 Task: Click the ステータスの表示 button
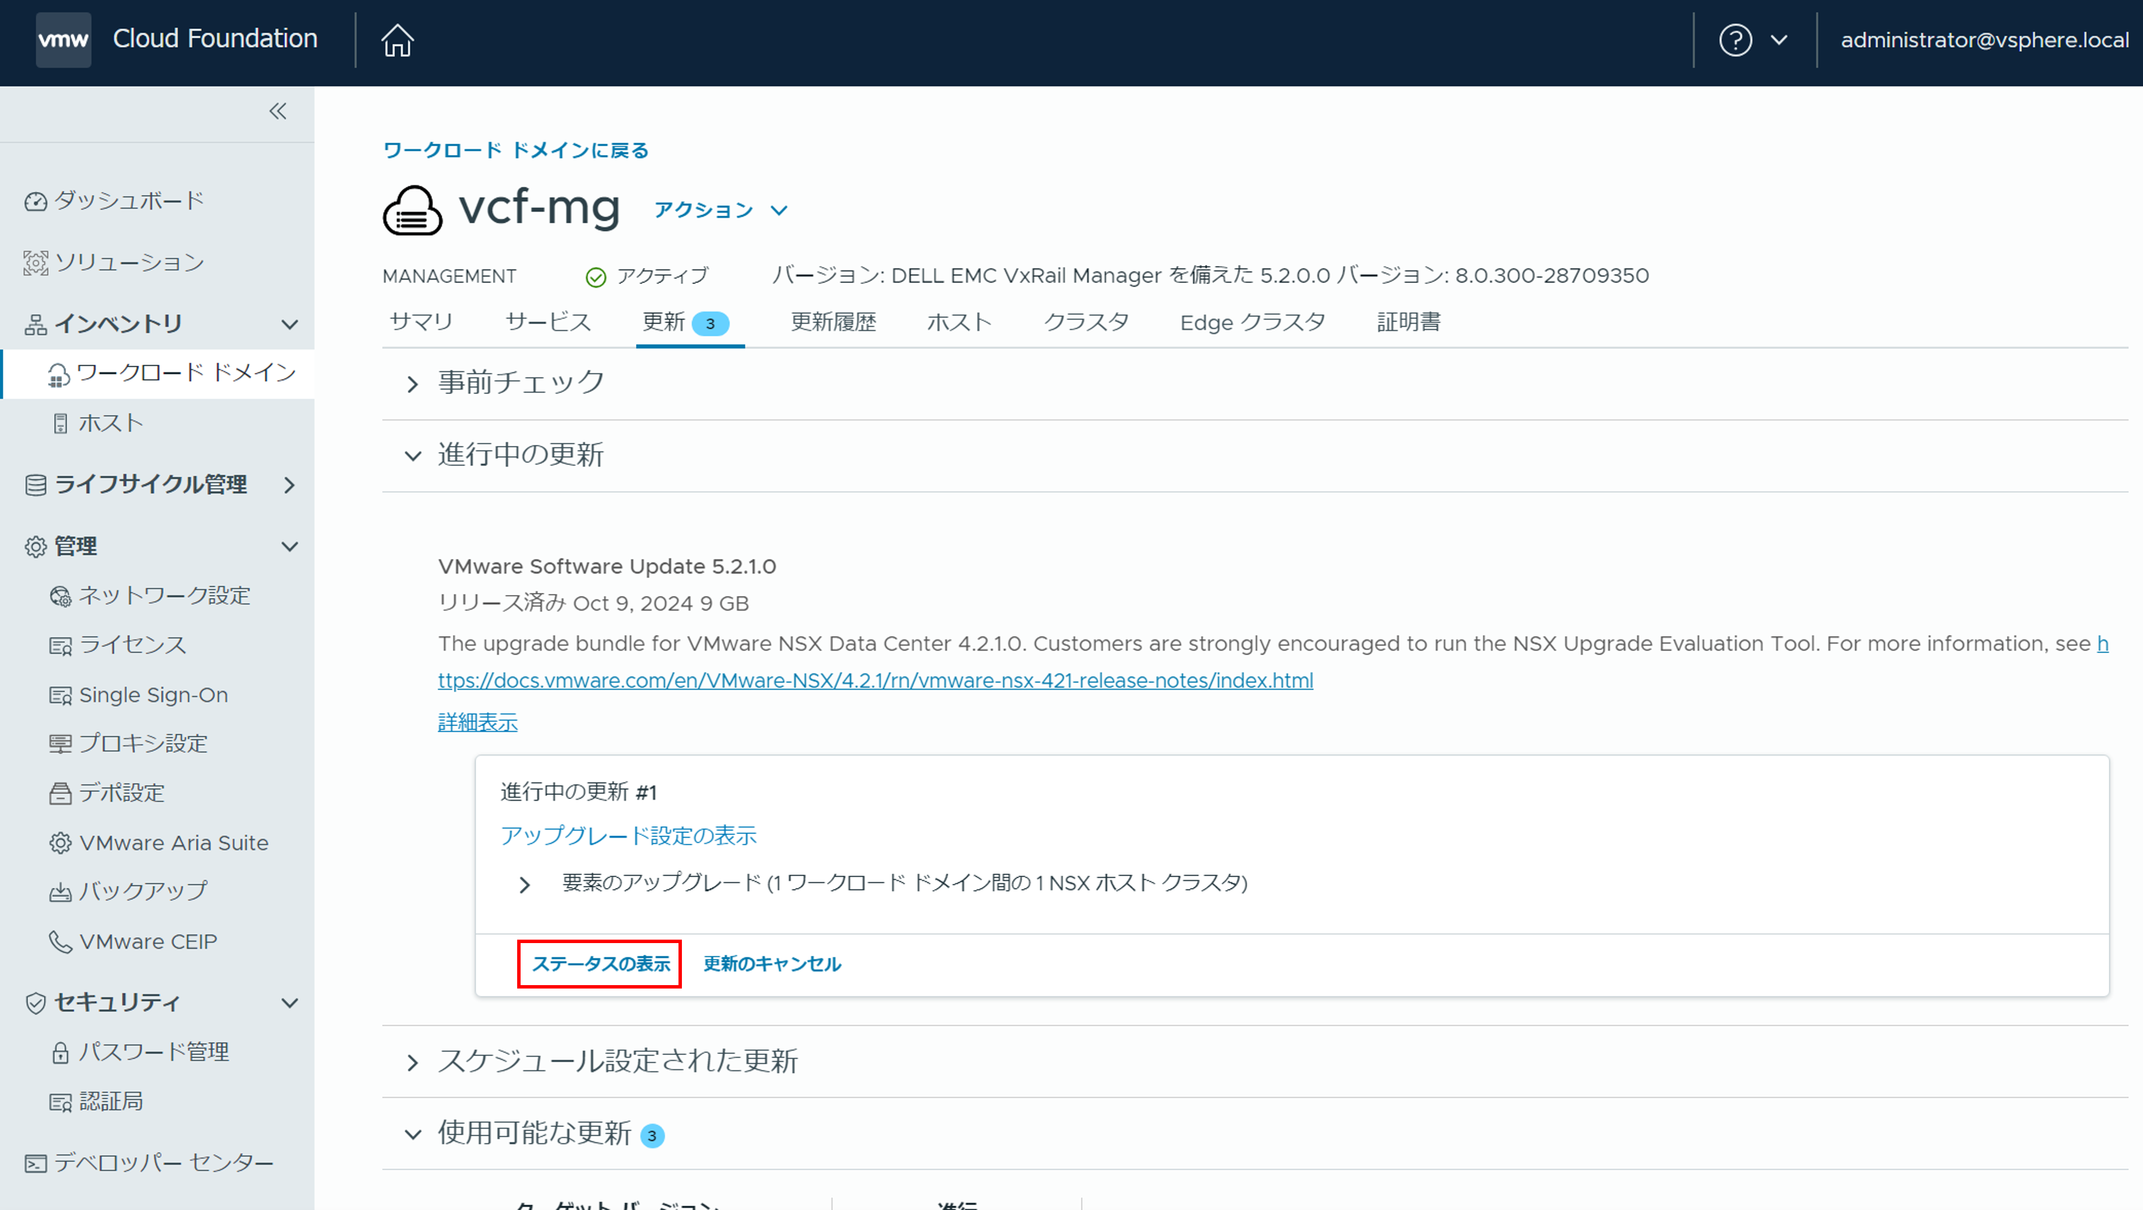click(x=601, y=964)
